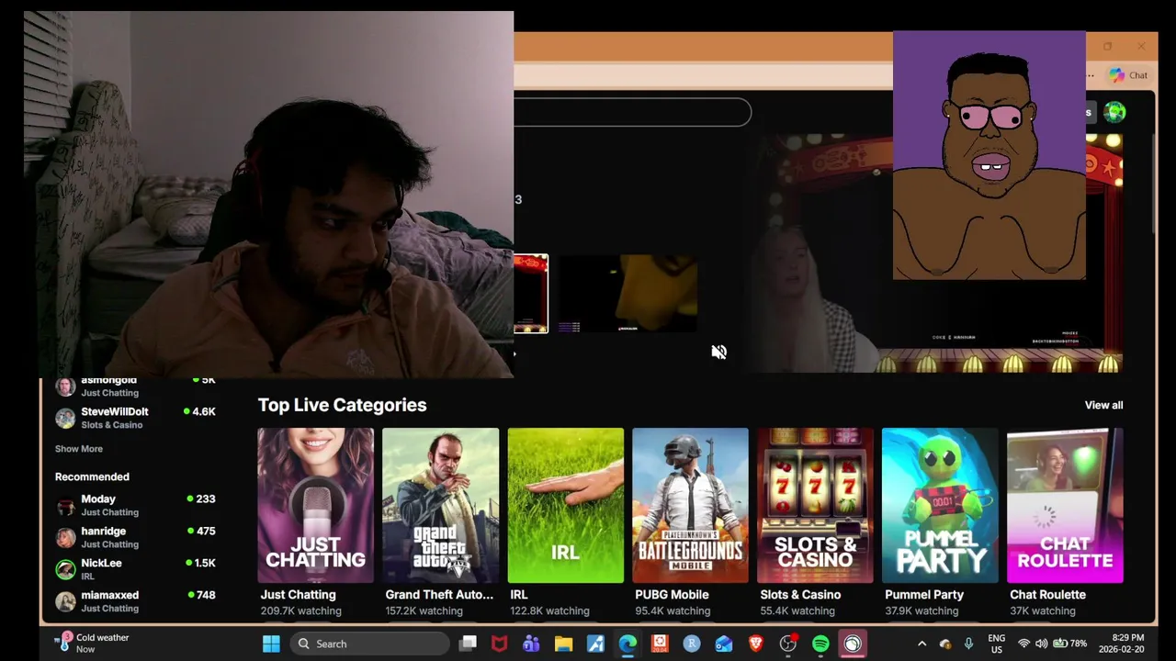Open the Pummel Party title link
The width and height of the screenshot is (1176, 661).
tap(924, 595)
